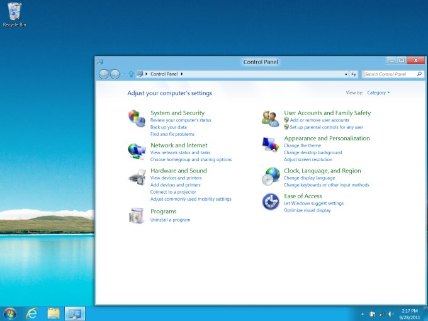Click the Ease of Access icon

(271, 202)
